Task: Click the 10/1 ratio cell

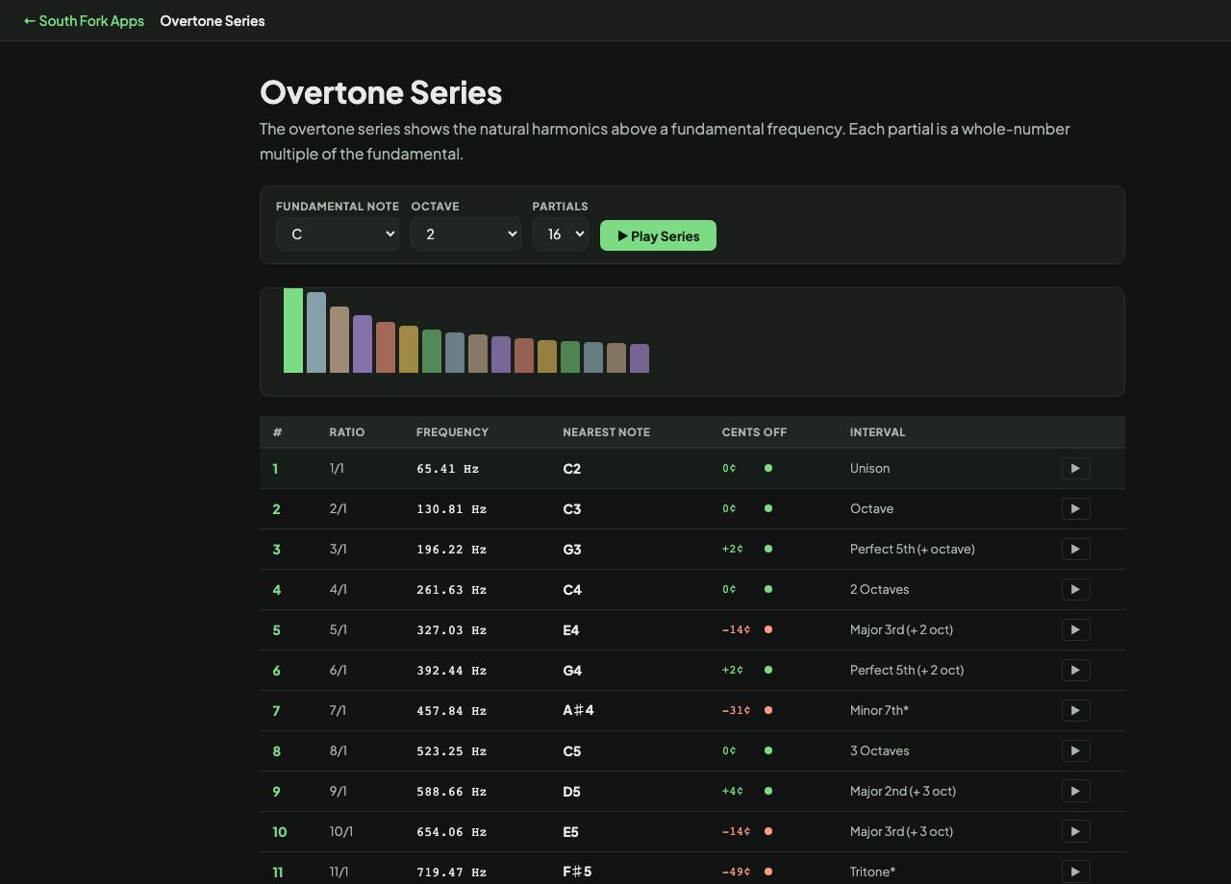Action: pos(341,831)
